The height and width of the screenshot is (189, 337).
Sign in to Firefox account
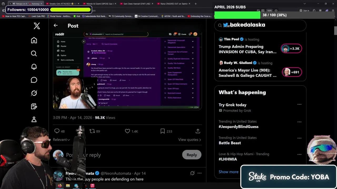[x=304, y=10]
